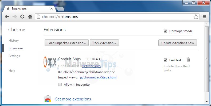
Task: Open Settings in the sidebar
Action: point(14,56)
